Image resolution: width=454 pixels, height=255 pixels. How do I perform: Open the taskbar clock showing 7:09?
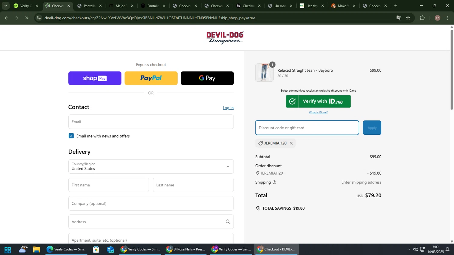click(x=435, y=249)
